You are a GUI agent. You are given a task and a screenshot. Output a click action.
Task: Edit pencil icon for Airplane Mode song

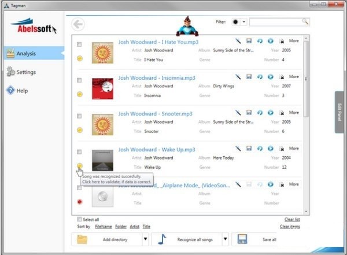pyautogui.click(x=238, y=184)
